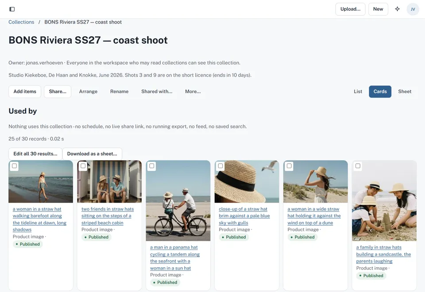Click Published badge on sandcastle family card
The height and width of the screenshot is (292, 425).
371,276
